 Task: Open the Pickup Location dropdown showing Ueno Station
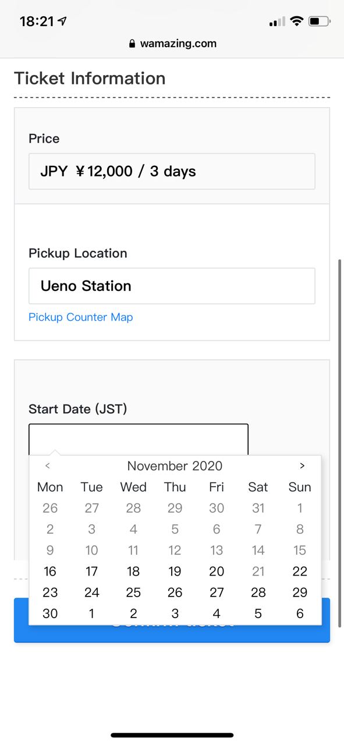(172, 286)
